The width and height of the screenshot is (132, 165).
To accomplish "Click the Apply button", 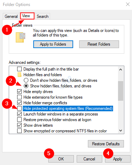I will pyautogui.click(x=118, y=159).
